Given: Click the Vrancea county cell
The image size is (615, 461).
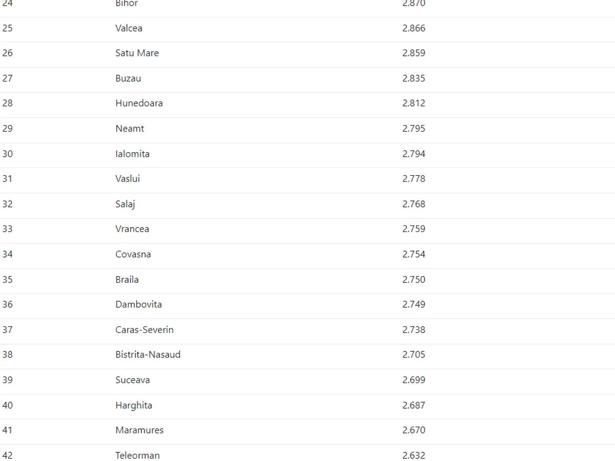Looking at the screenshot, I should tap(132, 229).
